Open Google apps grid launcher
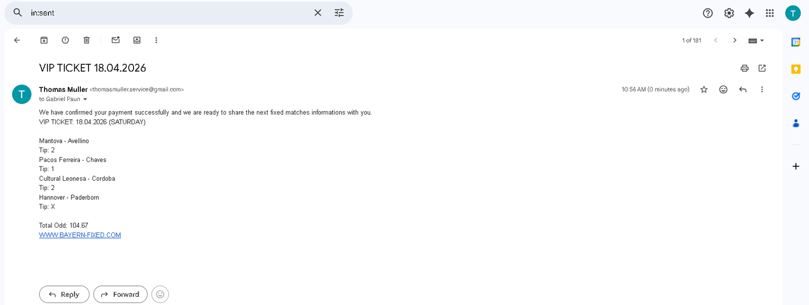Image resolution: width=809 pixels, height=305 pixels. [x=770, y=13]
